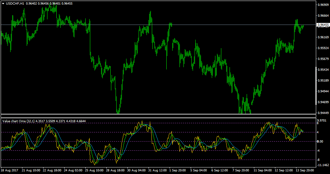Click the 0.96909 price axis label

click(x=323, y=5)
